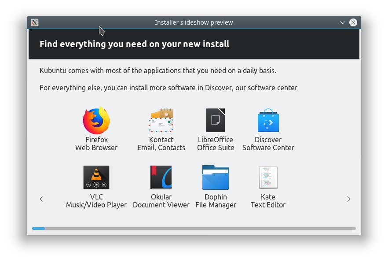Click the 'Okular Document Viewer' label
The height and width of the screenshot is (262, 388).
pyautogui.click(x=161, y=201)
